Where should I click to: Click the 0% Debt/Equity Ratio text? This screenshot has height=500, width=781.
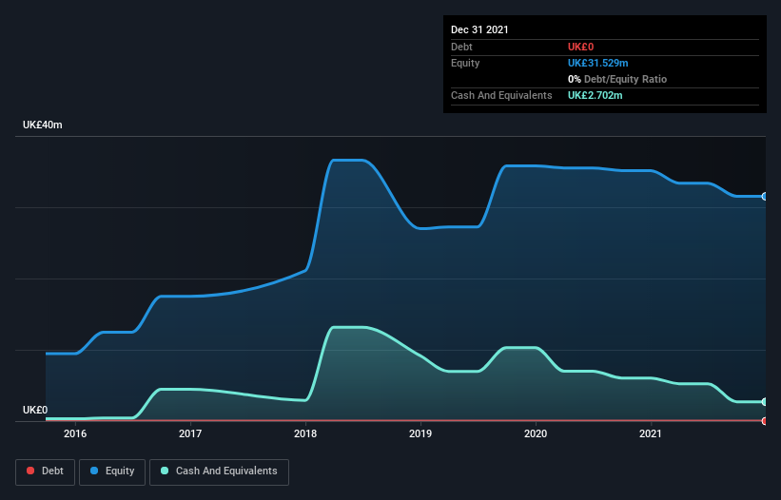click(x=617, y=79)
